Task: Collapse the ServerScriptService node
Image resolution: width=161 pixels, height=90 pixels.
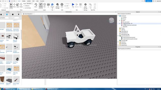Action: [x=118, y=36]
